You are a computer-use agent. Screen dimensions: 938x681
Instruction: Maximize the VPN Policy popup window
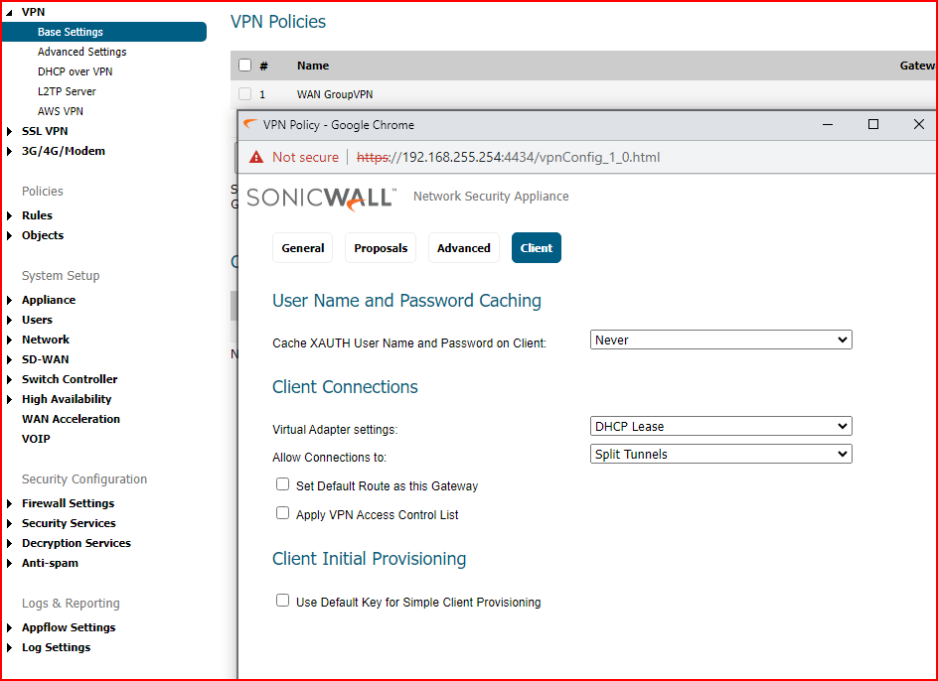point(873,125)
